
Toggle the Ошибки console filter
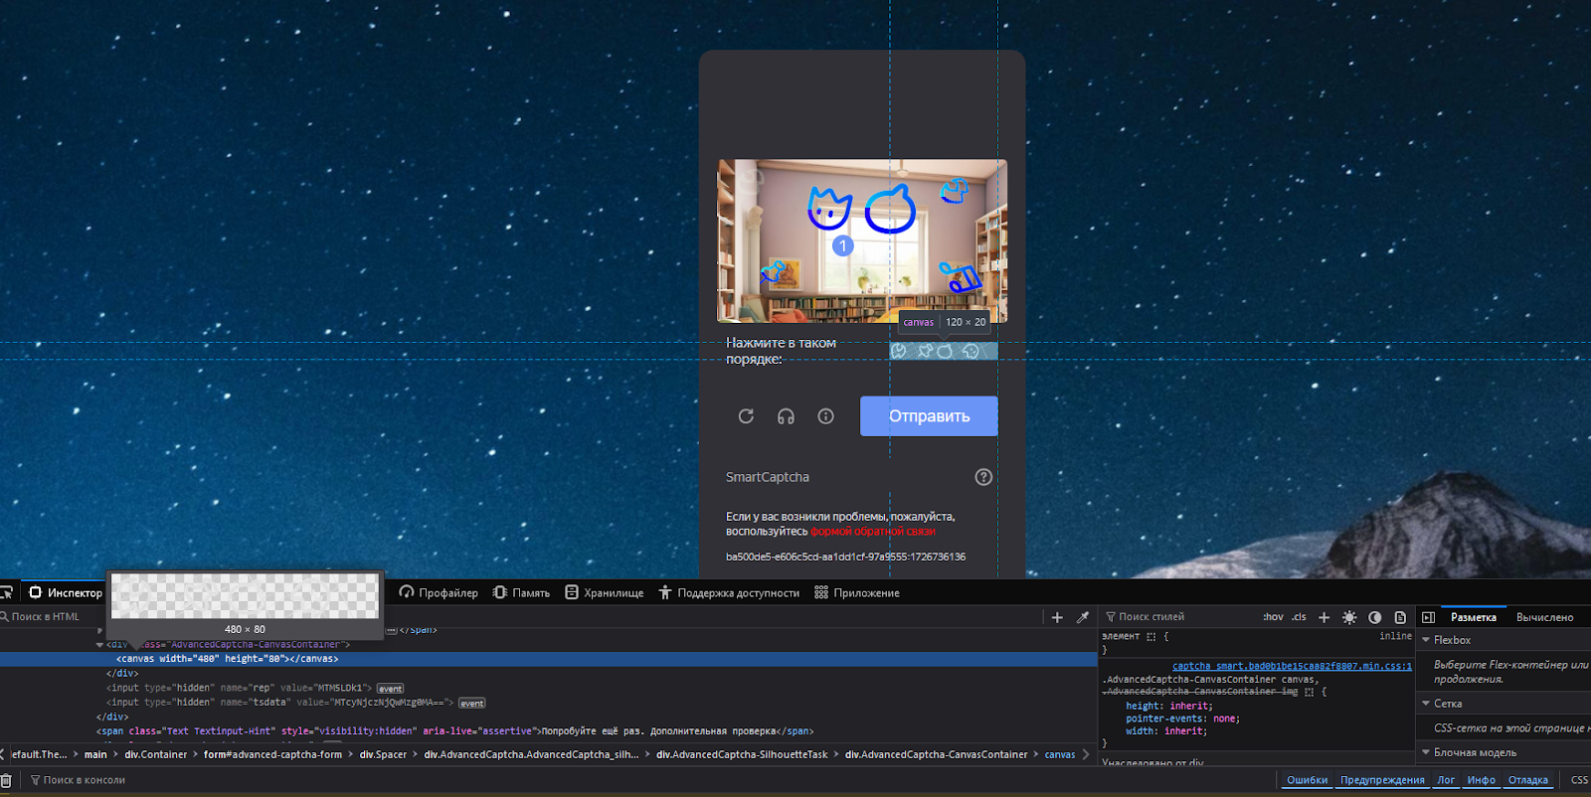[x=1307, y=780]
